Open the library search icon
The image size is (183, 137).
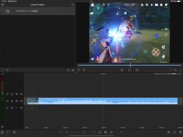tap(68, 70)
